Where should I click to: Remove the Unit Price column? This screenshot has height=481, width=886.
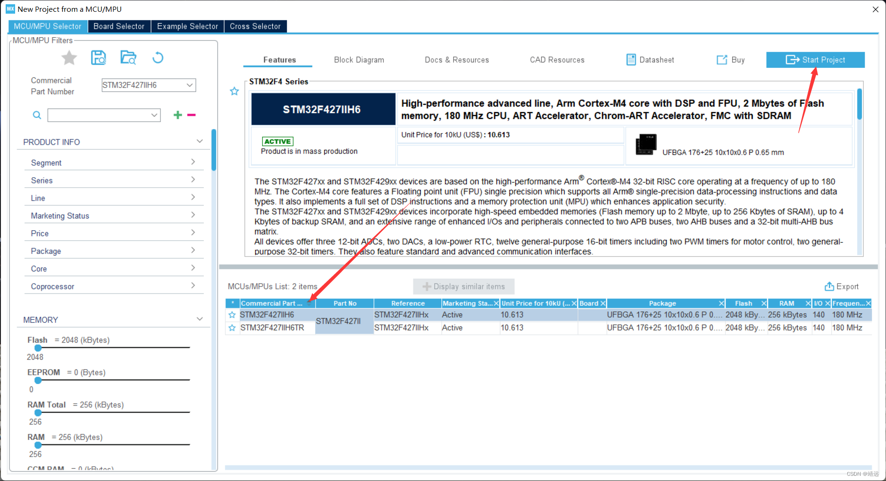coord(574,303)
